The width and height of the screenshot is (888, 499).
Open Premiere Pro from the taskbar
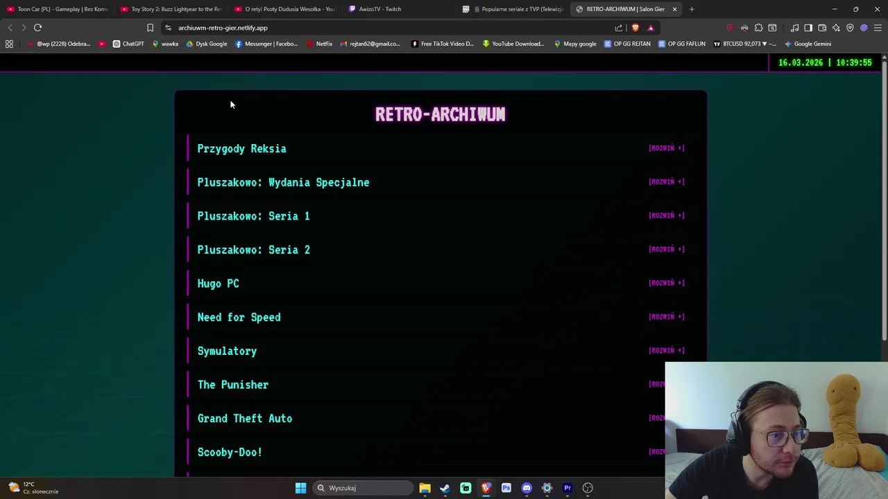coord(567,488)
